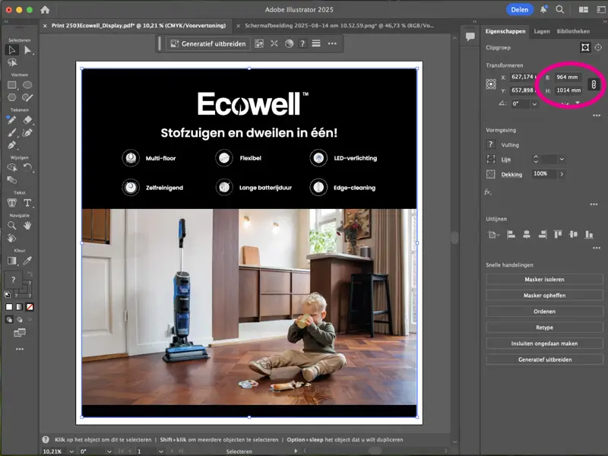Open the search magnifier in top bar

tap(559, 10)
